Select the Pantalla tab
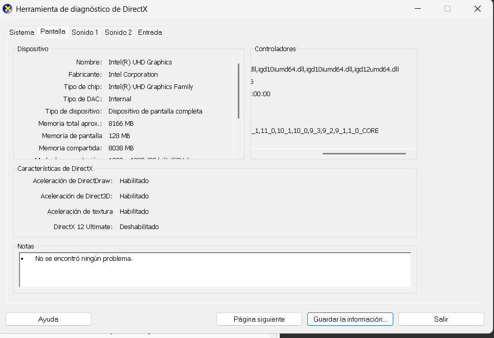This screenshot has width=494, height=338. 53,32
